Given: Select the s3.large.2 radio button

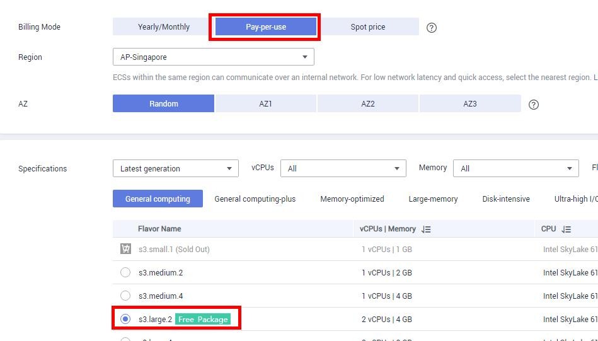Looking at the screenshot, I should (125, 319).
